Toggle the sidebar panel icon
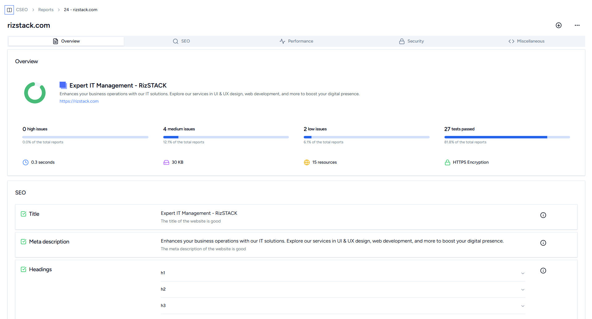592x319 pixels. [9, 10]
